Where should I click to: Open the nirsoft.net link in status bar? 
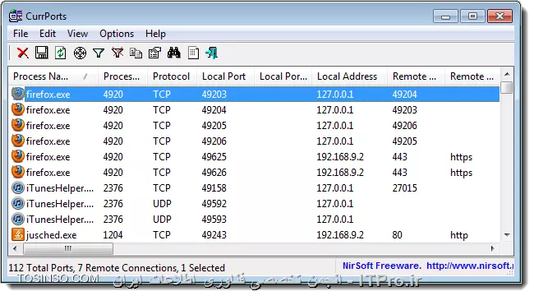pos(470,266)
